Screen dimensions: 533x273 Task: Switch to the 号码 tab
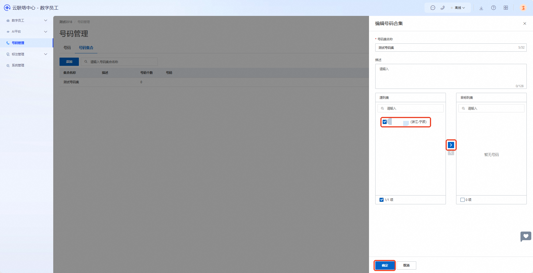pyautogui.click(x=67, y=48)
